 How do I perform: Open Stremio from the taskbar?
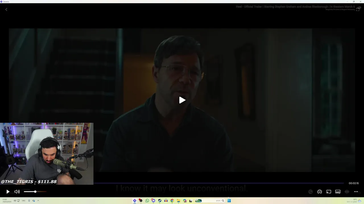point(135,201)
